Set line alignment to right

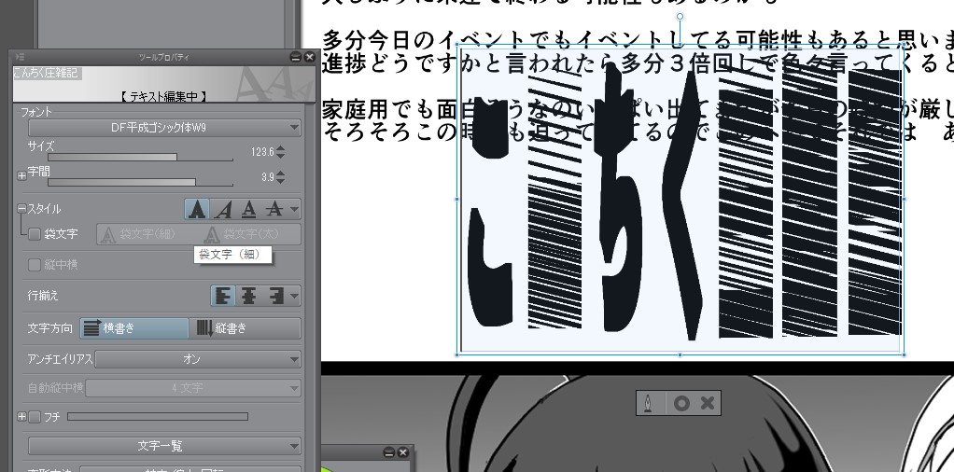tap(276, 297)
